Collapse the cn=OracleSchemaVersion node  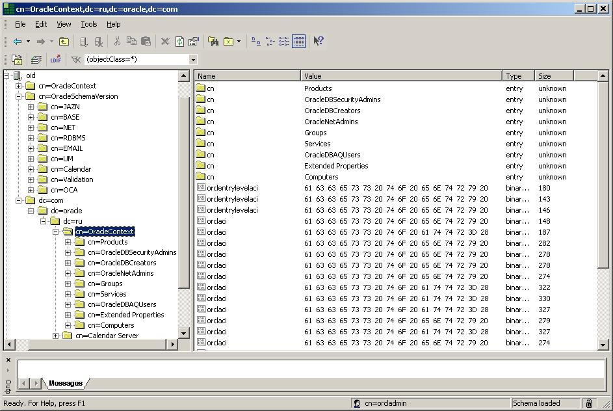pos(18,96)
